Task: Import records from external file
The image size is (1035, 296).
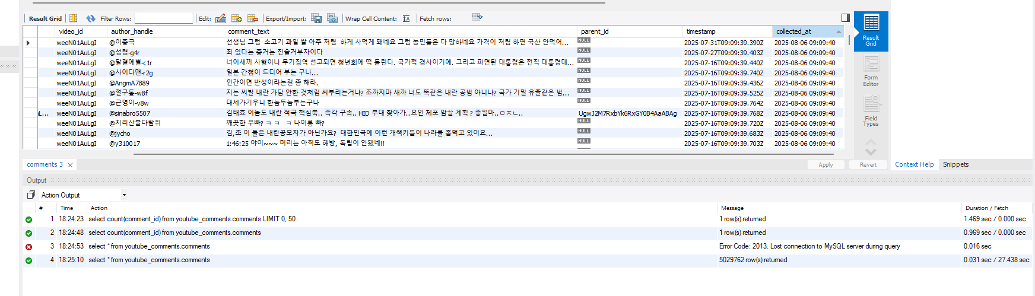Action: point(332,18)
